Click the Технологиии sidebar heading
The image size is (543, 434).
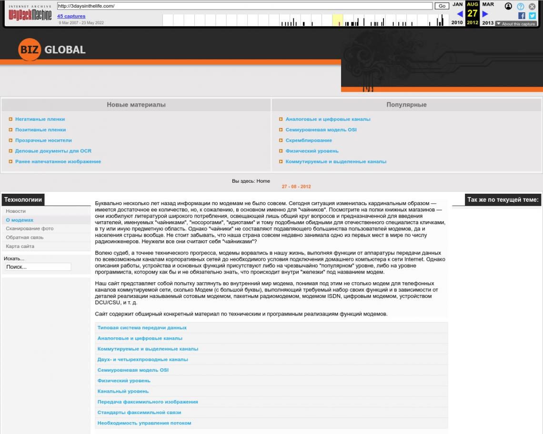pyautogui.click(x=23, y=200)
